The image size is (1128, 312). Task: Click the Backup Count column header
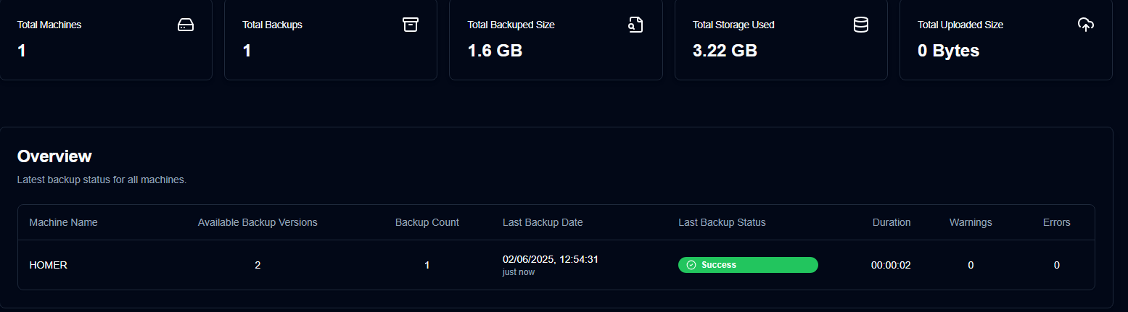click(x=427, y=222)
